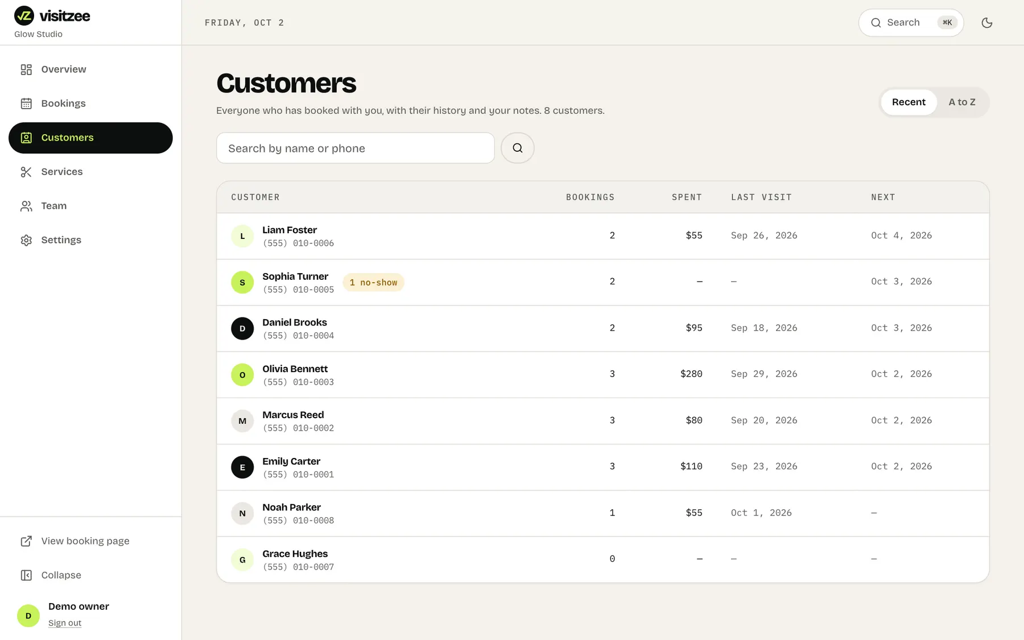Open the Bookings menu item
Viewport: 1024px width, 640px height.
click(90, 104)
